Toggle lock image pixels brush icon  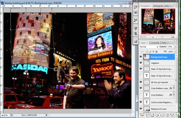(150, 51)
